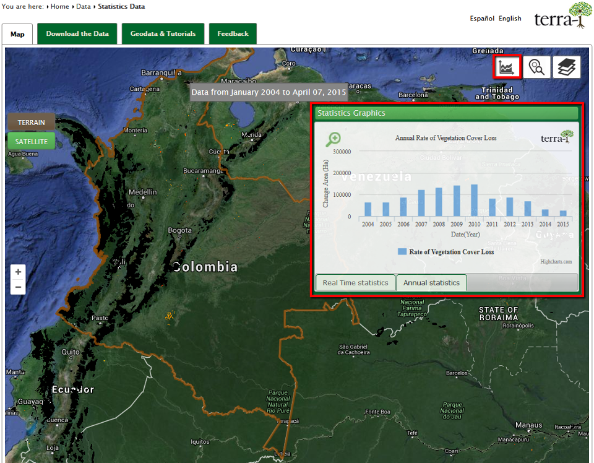The height and width of the screenshot is (463, 594).
Task: Click the 2004 bar in the chart
Action: (x=368, y=209)
